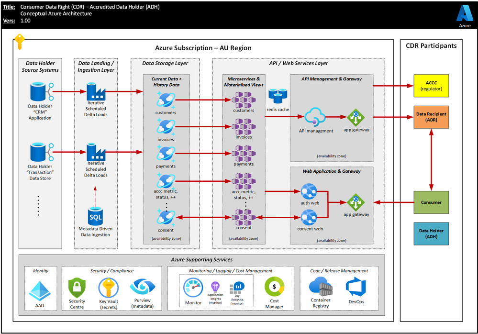Screen dimensions: 478x334
Task: Click the Web Application & Gateway label
Action: click(332, 171)
